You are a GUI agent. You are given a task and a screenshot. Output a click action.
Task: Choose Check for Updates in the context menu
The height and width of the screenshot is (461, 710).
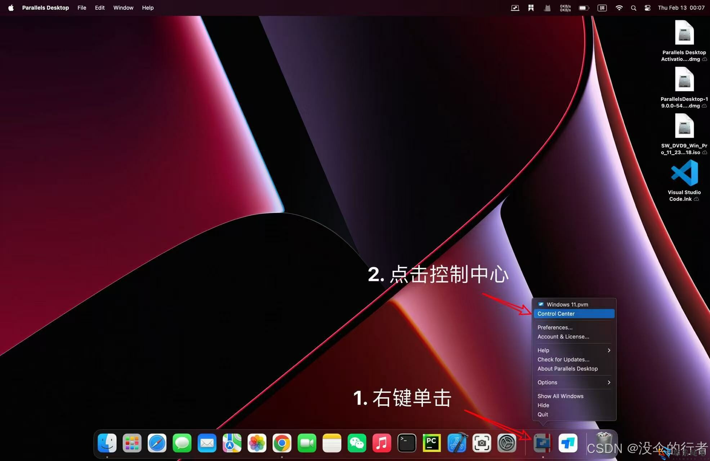tap(563, 359)
